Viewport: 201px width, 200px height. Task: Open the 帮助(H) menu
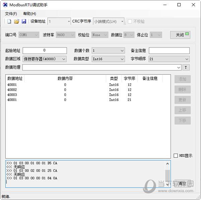click(x=29, y=14)
